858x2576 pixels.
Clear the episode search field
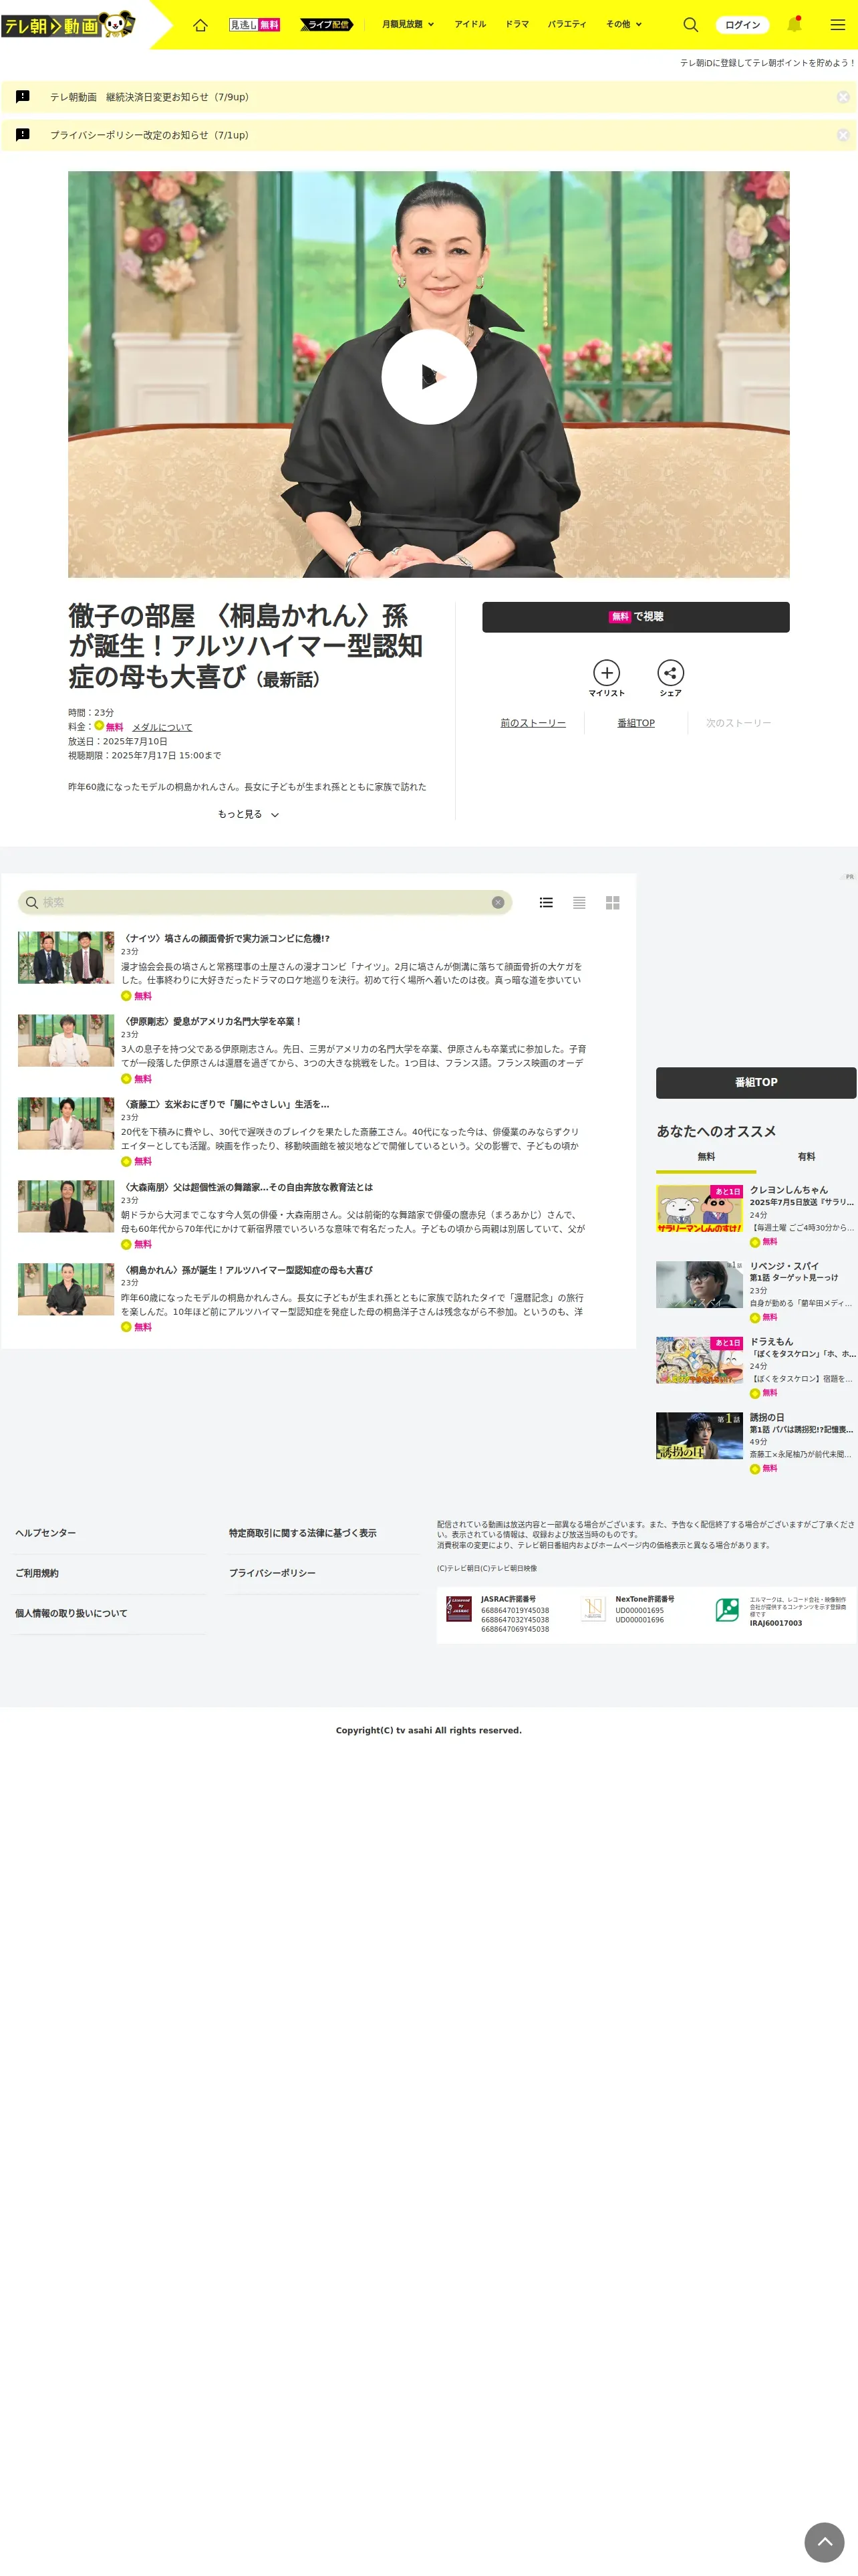click(x=497, y=902)
